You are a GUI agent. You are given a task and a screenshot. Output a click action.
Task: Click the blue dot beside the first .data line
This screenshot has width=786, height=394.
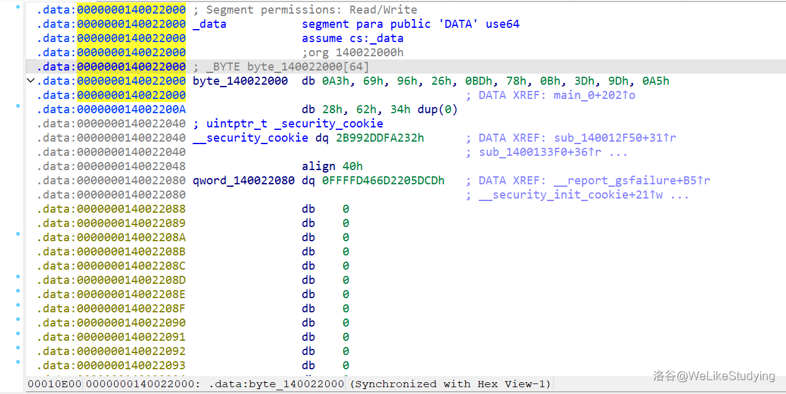18,7
